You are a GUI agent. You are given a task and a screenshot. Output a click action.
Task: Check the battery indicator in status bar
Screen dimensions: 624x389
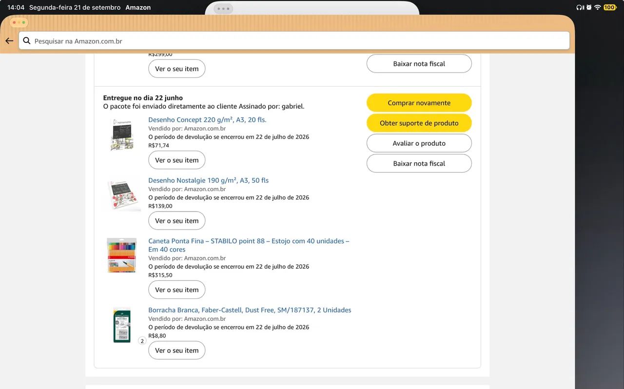pyautogui.click(x=609, y=7)
